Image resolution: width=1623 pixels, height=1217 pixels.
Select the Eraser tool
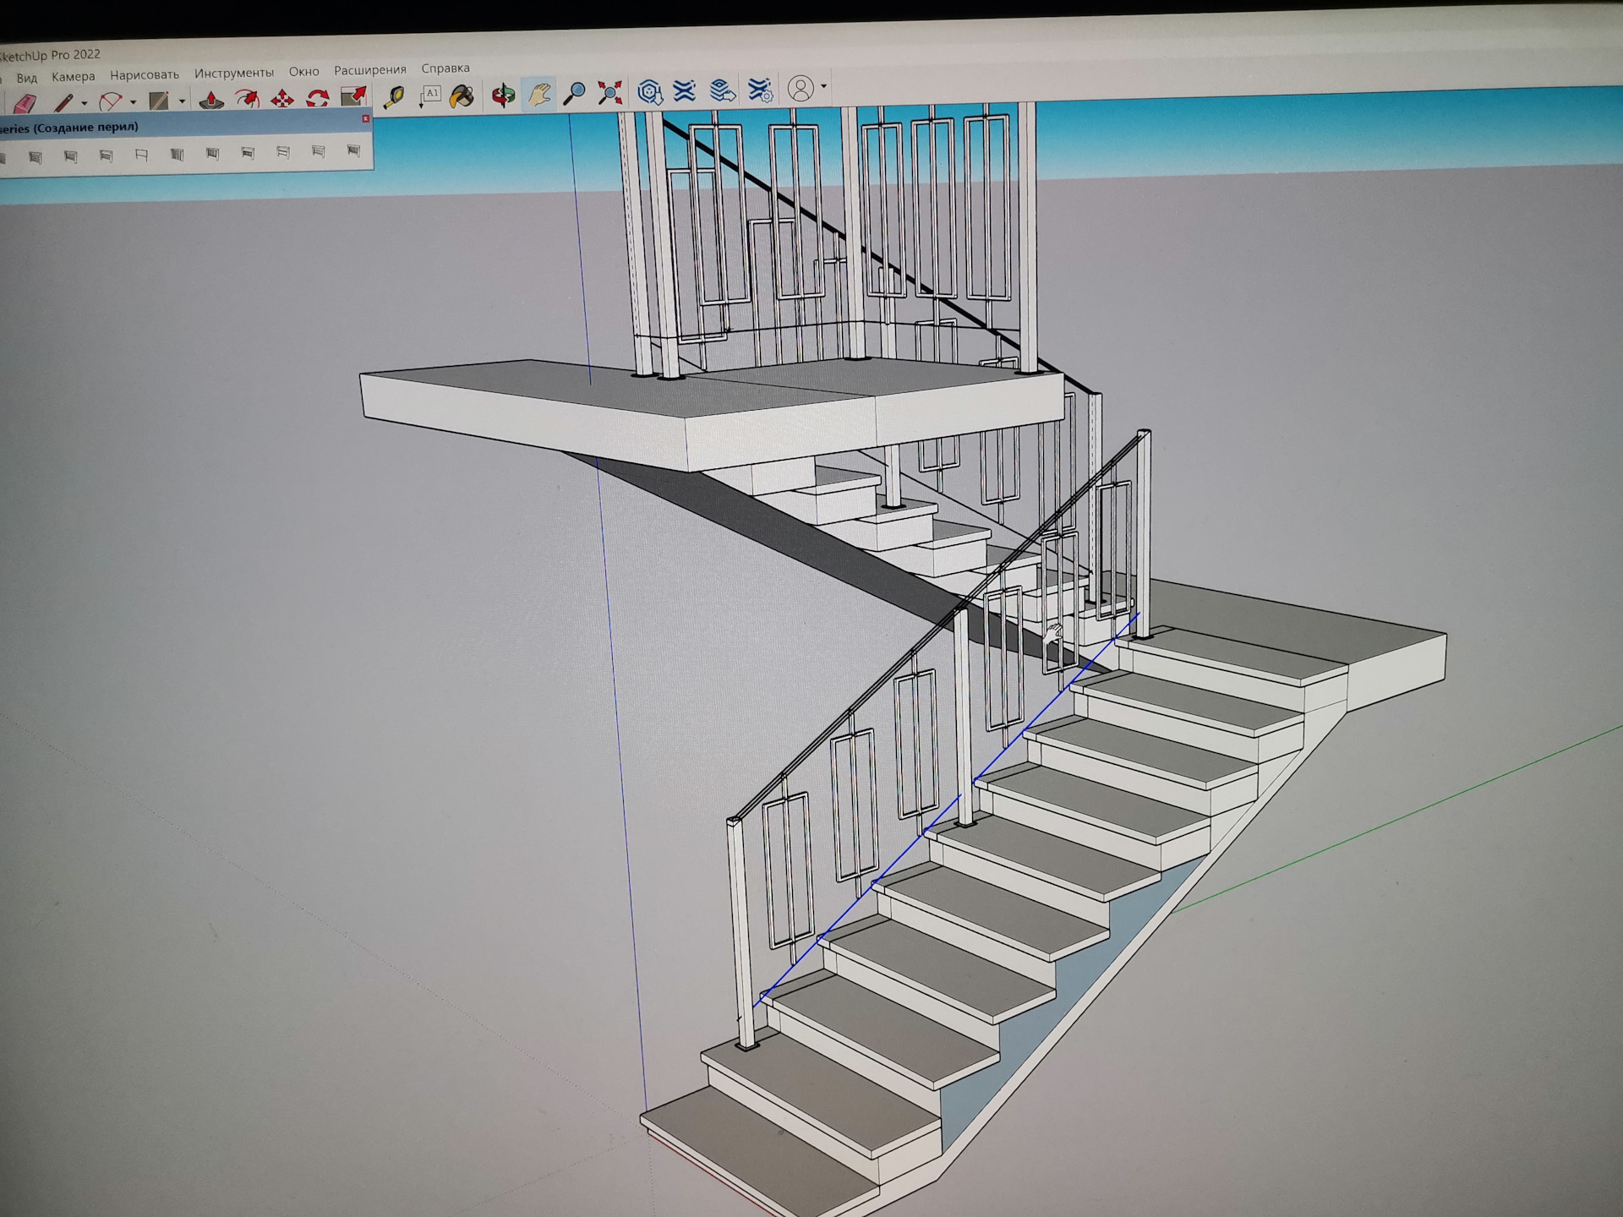click(25, 102)
